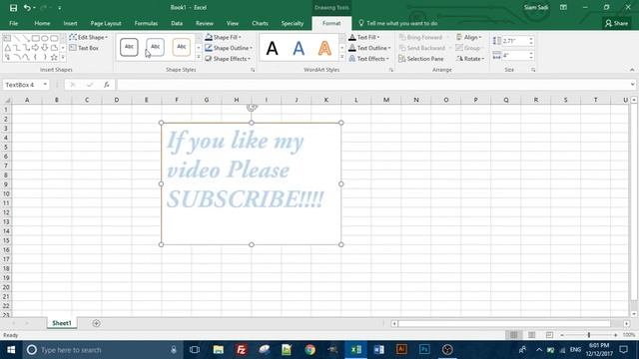Click the Text Box button

84,48
